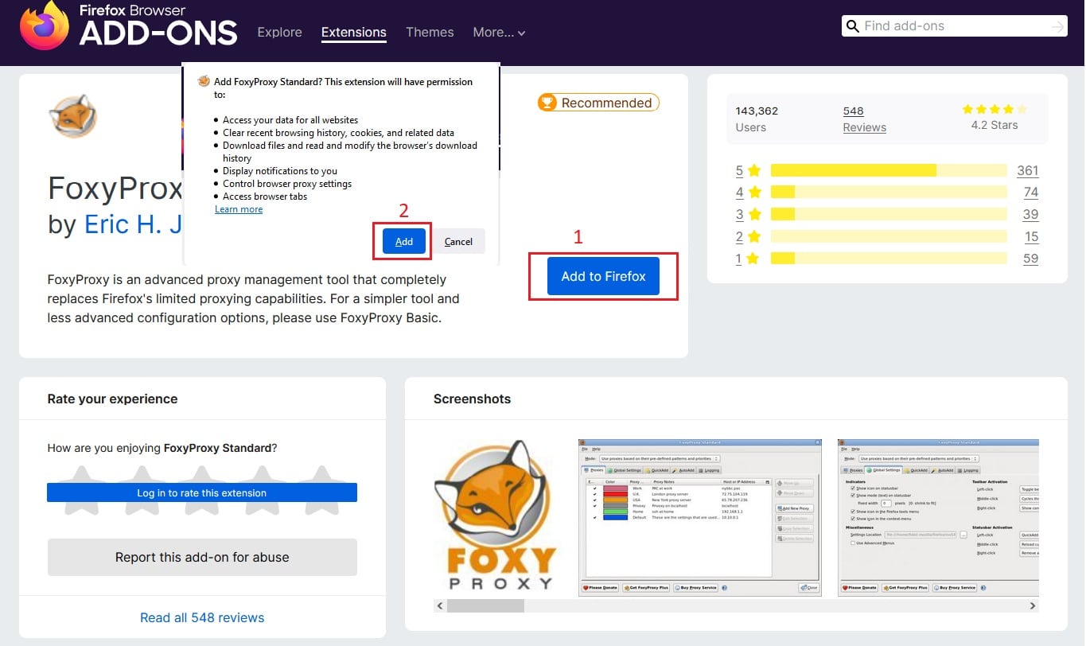Open the Extensions section
Screen dimensions: 1086x646
point(353,33)
